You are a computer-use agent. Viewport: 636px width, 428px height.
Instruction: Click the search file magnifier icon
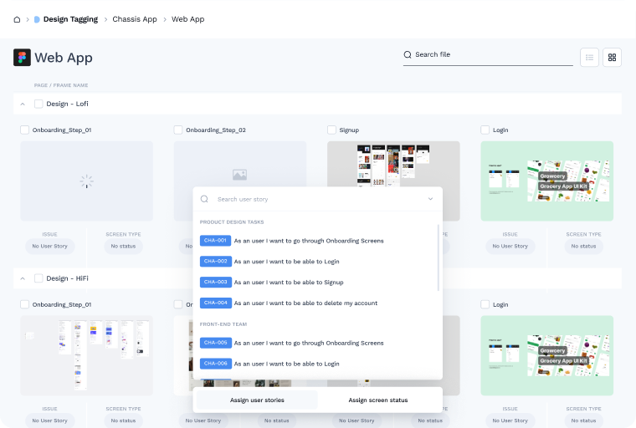pyautogui.click(x=408, y=54)
